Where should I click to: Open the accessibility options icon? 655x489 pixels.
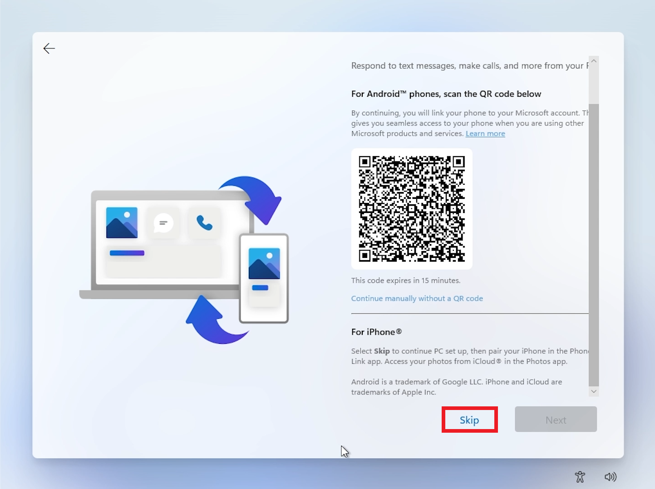pos(580,477)
